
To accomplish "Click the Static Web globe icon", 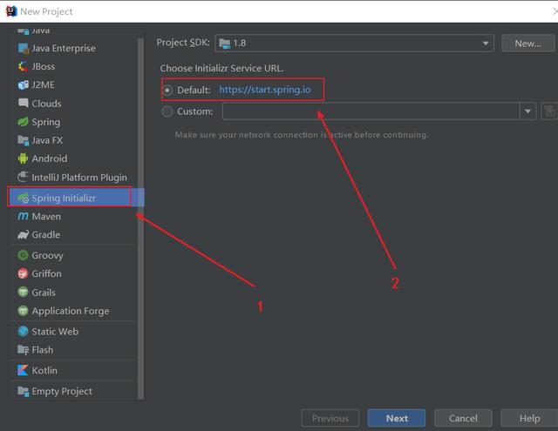I will click(24, 332).
